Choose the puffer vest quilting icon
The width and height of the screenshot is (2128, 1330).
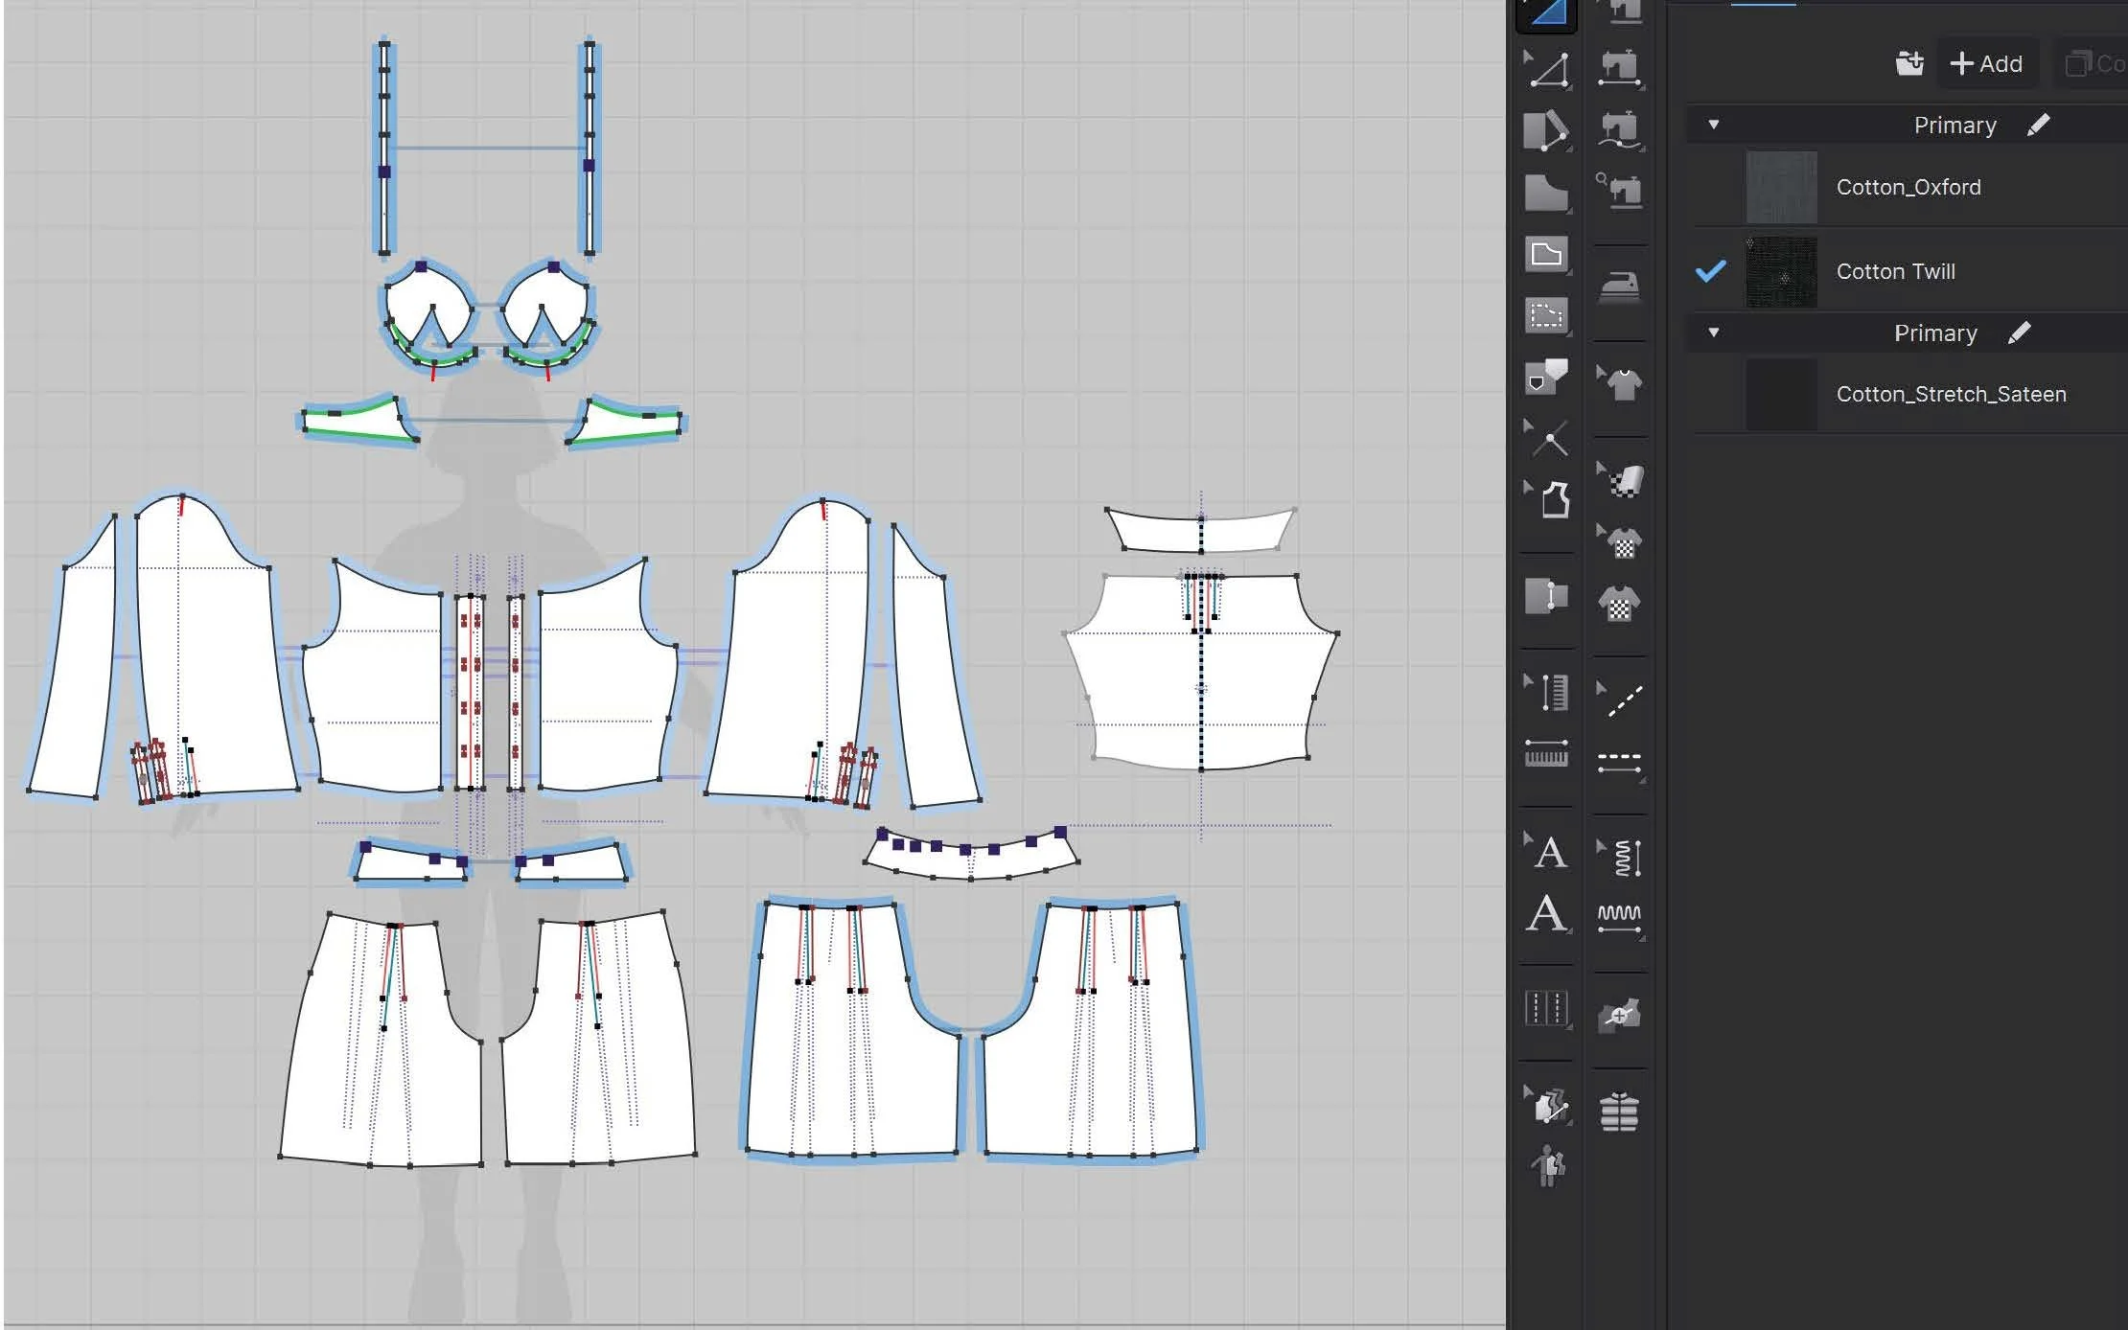pos(1620,1112)
